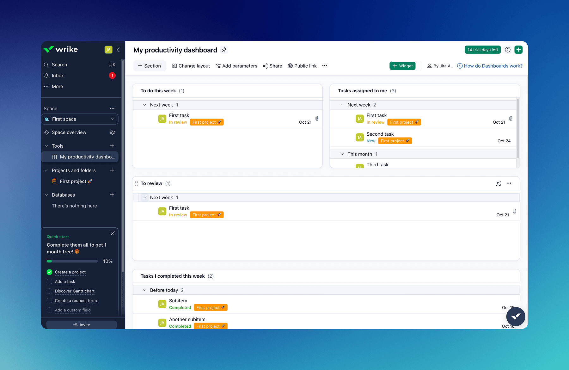Add a new item to Projects and folders
The height and width of the screenshot is (370, 569).
tap(112, 170)
